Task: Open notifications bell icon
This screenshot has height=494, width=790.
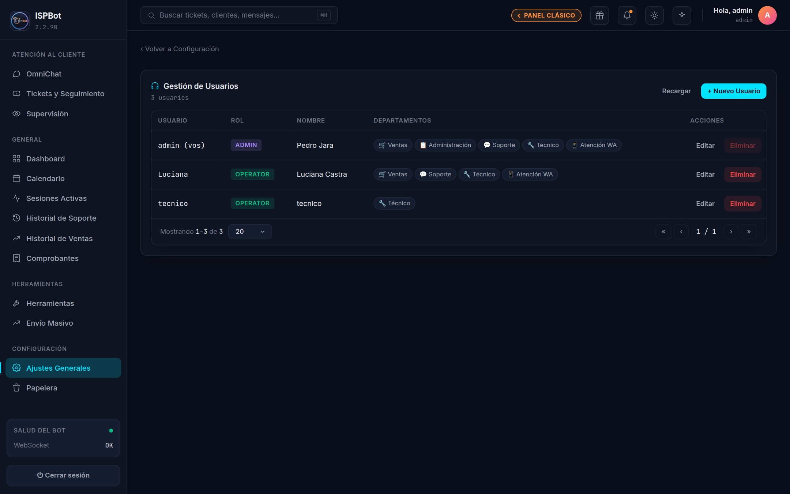Action: click(x=627, y=15)
